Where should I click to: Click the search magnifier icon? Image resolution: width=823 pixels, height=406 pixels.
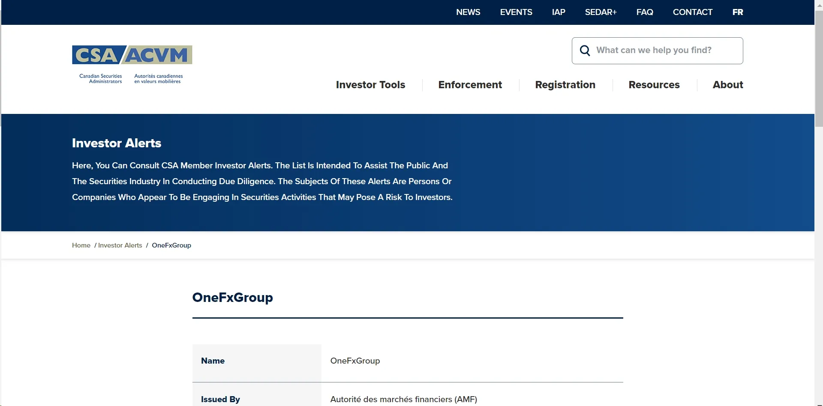pyautogui.click(x=585, y=51)
